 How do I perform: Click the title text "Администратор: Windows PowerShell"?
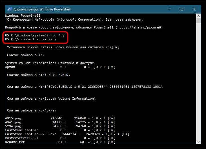[x=42, y=9]
